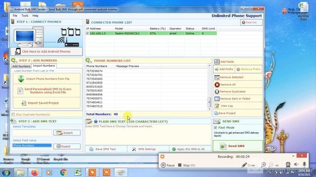Image resolution: width=316 pixels, height=177 pixels.
Task: Click Import Phone Numbers from File
Action: coord(46,79)
